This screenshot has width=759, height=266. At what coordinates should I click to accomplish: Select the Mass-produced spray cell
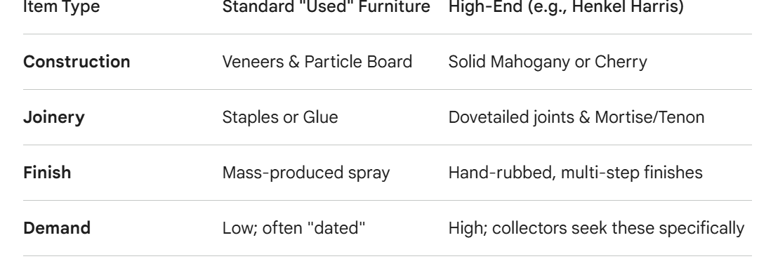(x=306, y=173)
